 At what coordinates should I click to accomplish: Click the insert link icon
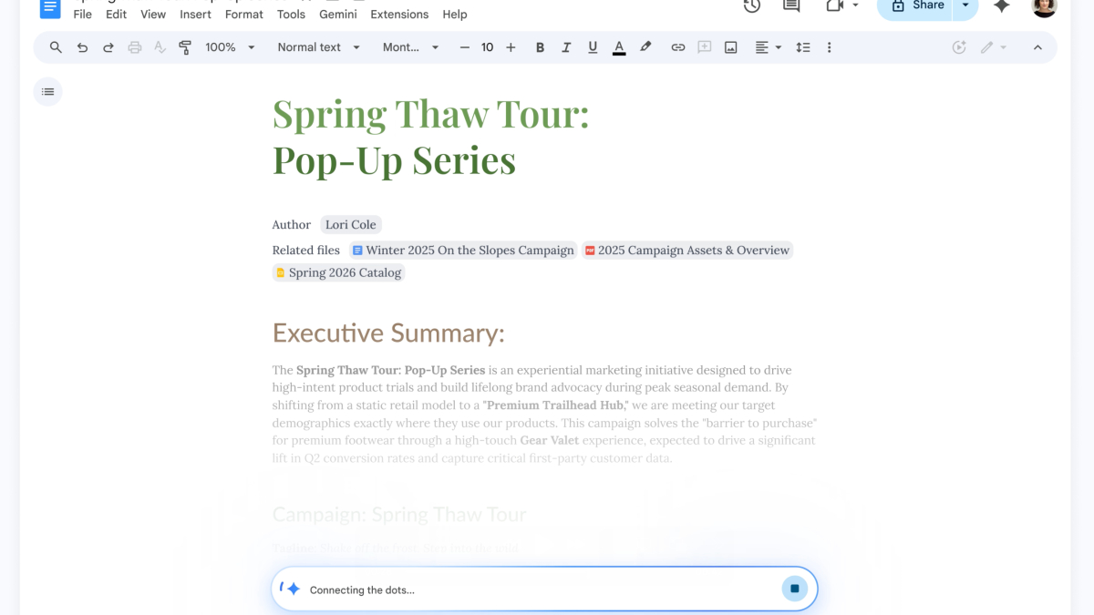coord(677,47)
